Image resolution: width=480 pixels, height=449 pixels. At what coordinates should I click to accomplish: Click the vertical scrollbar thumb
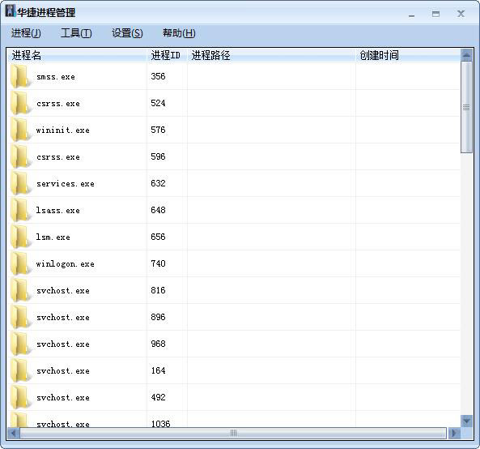pyautogui.click(x=466, y=107)
